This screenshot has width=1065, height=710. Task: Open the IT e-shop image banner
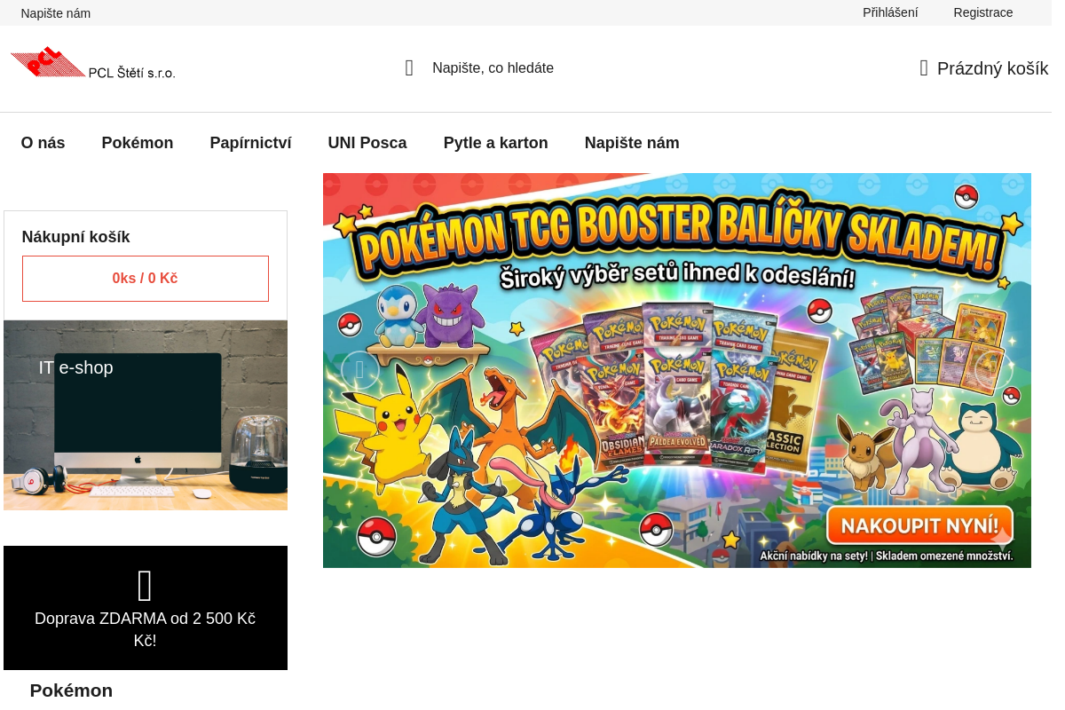click(146, 415)
